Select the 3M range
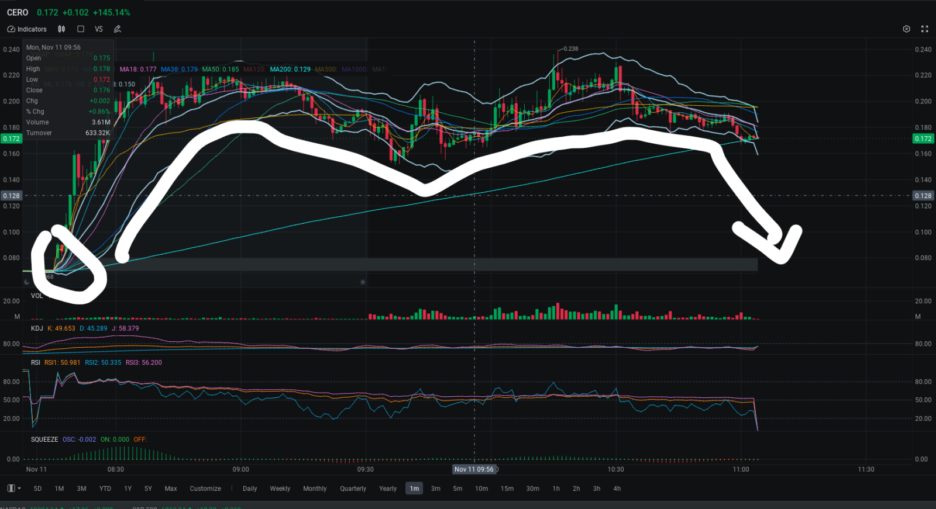The image size is (936, 509). 81,489
